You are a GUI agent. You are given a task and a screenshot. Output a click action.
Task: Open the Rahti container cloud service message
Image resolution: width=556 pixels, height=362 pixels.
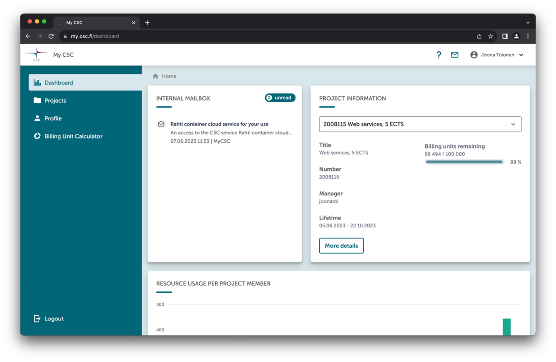click(x=219, y=124)
